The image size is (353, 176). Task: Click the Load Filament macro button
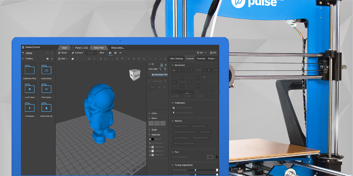[181, 138]
